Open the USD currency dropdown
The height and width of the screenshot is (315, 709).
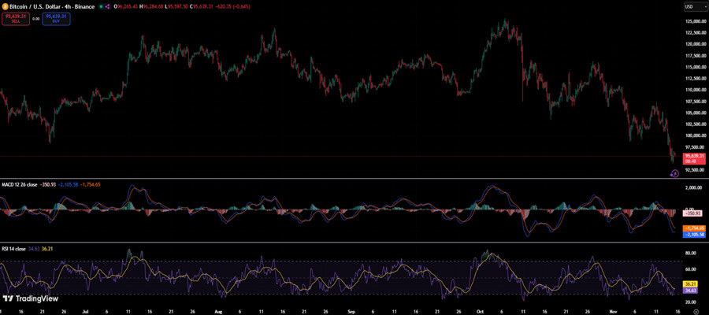[689, 7]
